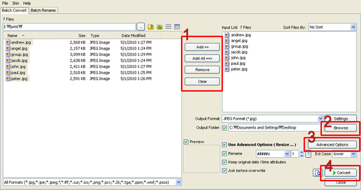
Task: Open the Help menu
Action: coord(27,3)
